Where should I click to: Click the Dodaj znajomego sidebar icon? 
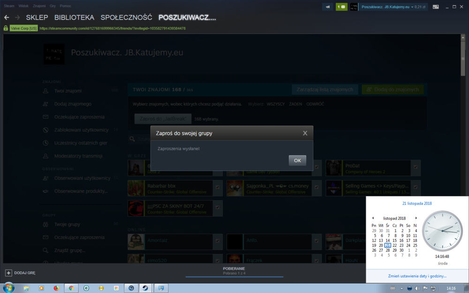(45, 104)
